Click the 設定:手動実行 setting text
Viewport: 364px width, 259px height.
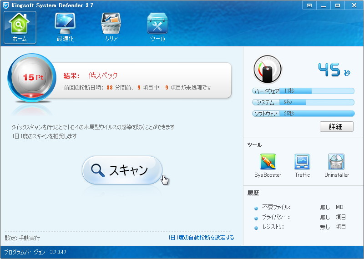pos(22,238)
